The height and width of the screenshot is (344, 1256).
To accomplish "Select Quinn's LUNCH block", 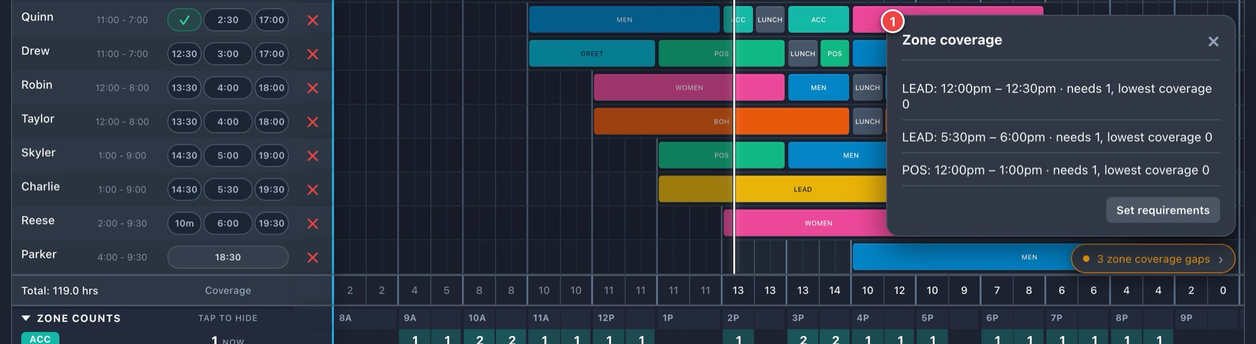I will 770,20.
